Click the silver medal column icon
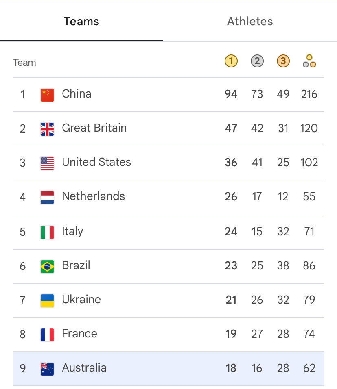The width and height of the screenshot is (337, 389). pyautogui.click(x=257, y=61)
